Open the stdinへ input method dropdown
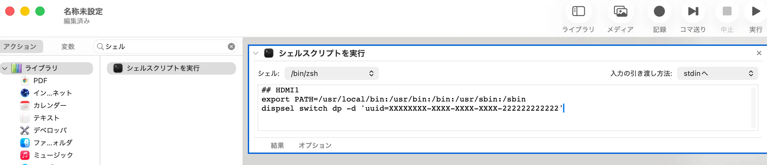The width and height of the screenshot is (767, 165). (718, 73)
